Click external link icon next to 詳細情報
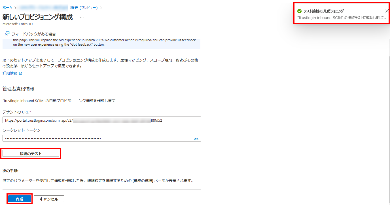 (20, 73)
